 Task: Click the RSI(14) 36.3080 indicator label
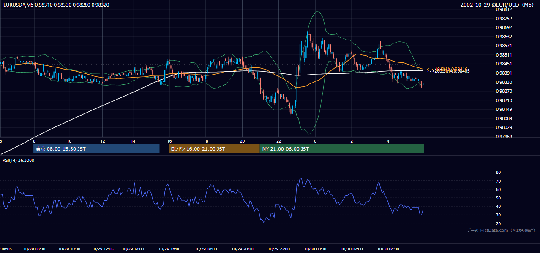click(x=18, y=160)
